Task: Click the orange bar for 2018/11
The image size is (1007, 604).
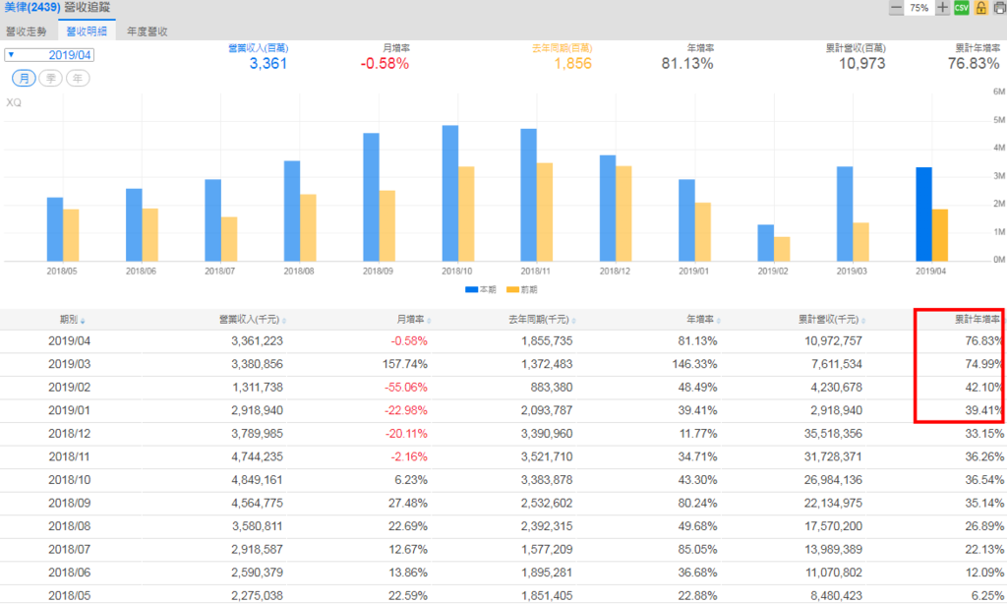Action: click(545, 212)
